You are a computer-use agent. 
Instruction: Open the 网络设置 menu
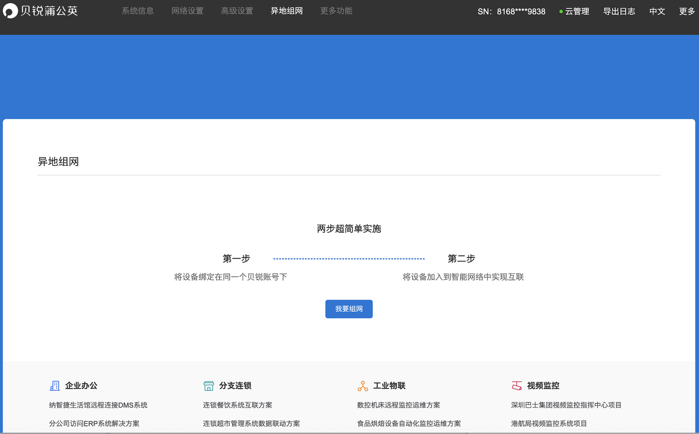187,11
